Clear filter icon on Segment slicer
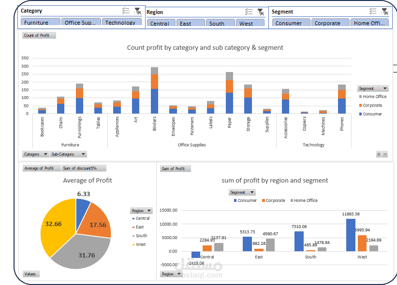Screen dimensions: 397x285 385,12
